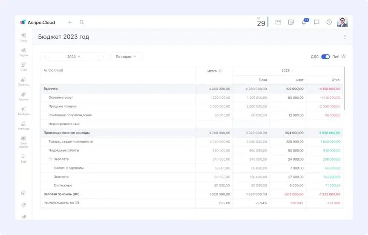Viewport: 368px width, 235px height.
Task: Expand the Итого column arrow
Action: click(x=220, y=71)
